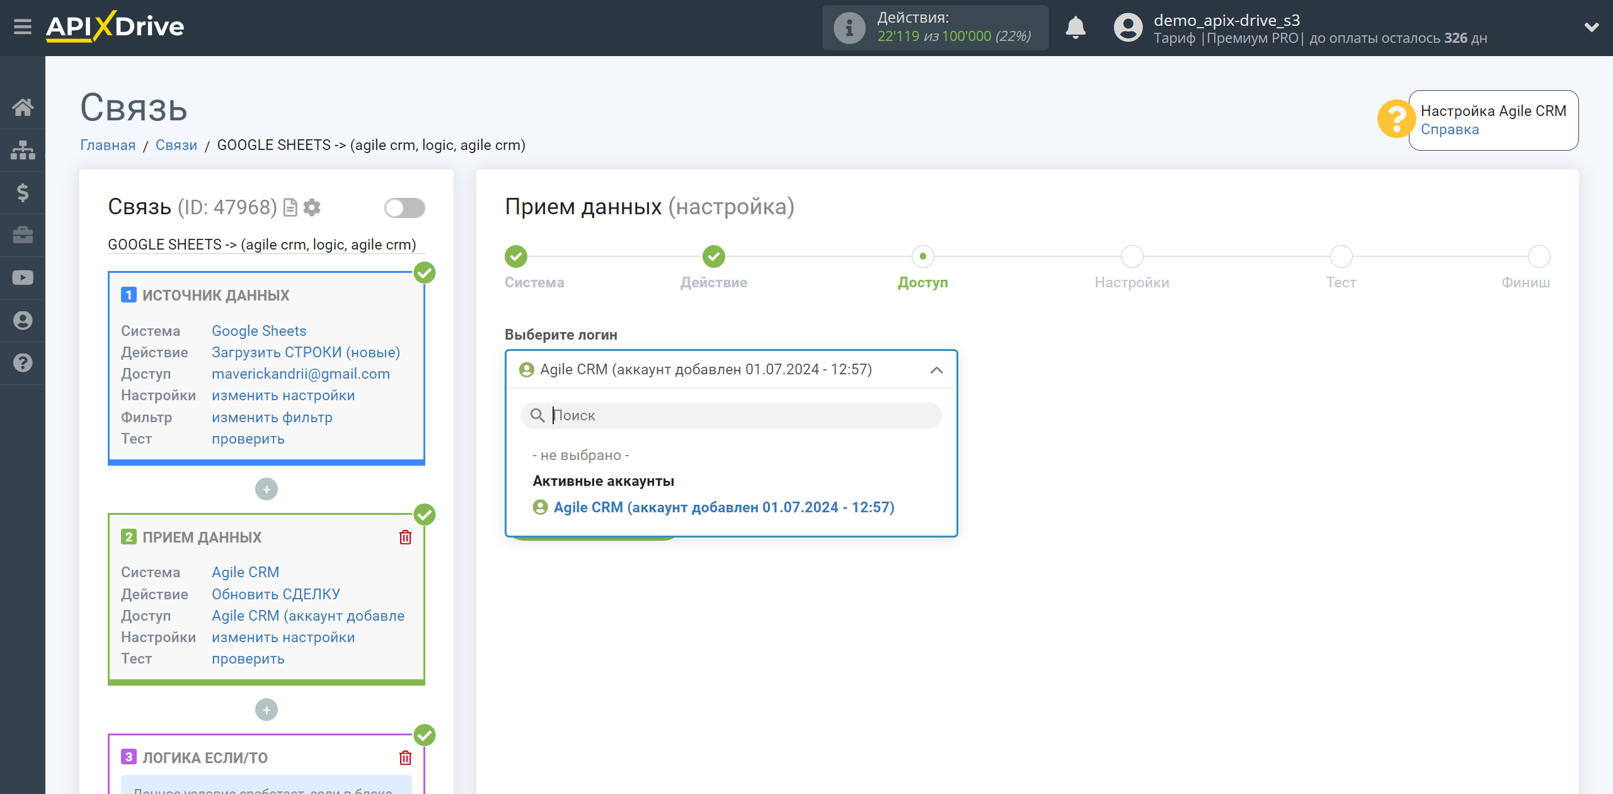Click green check on ПРИЕМ ДАННЫХ block
The height and width of the screenshot is (794, 1613).
click(425, 515)
